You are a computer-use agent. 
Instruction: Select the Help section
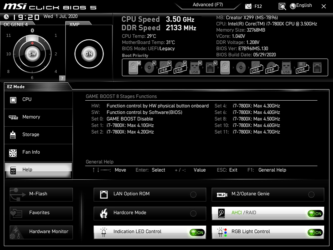(38, 170)
